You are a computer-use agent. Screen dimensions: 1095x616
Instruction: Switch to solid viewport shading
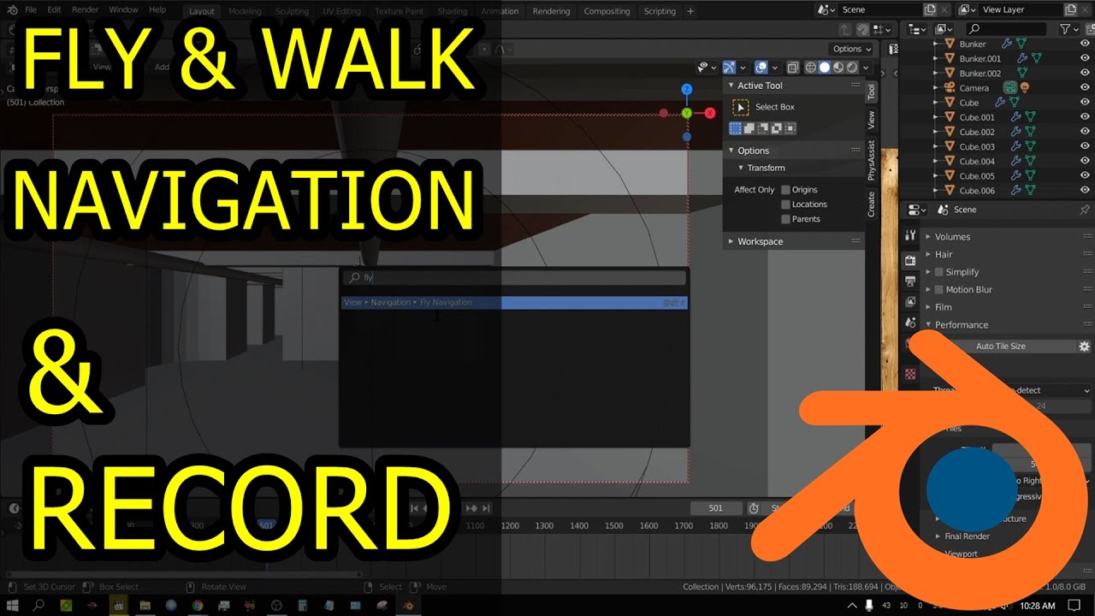[825, 68]
